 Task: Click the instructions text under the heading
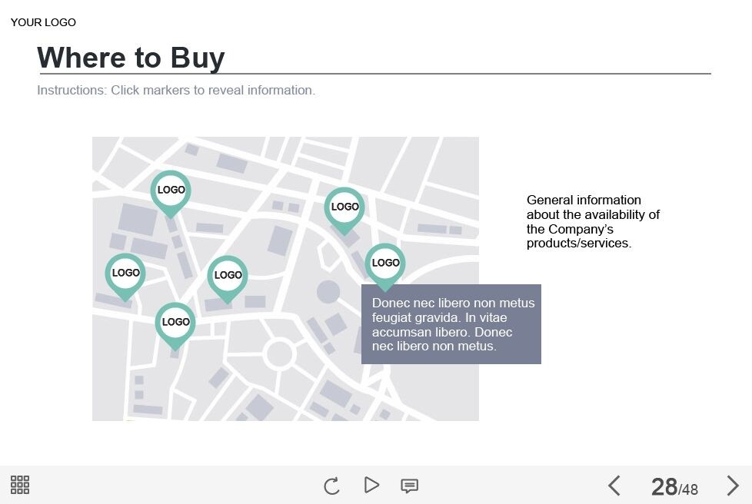(176, 90)
